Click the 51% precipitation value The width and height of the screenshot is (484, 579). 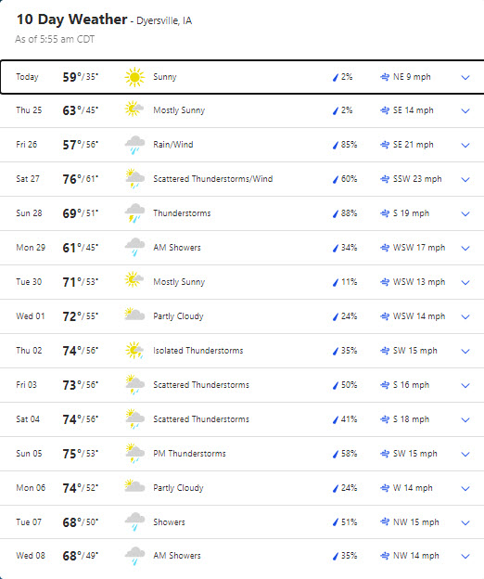pos(349,522)
